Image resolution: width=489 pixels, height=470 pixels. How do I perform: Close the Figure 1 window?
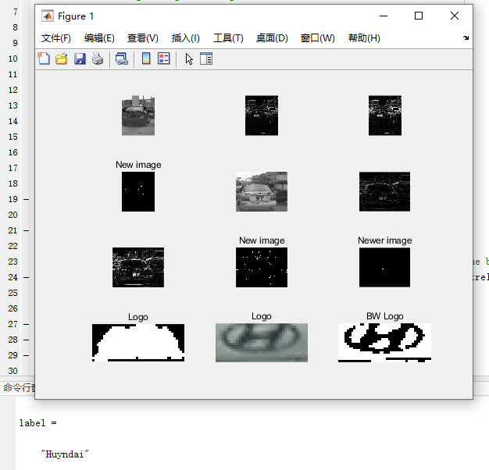point(455,16)
